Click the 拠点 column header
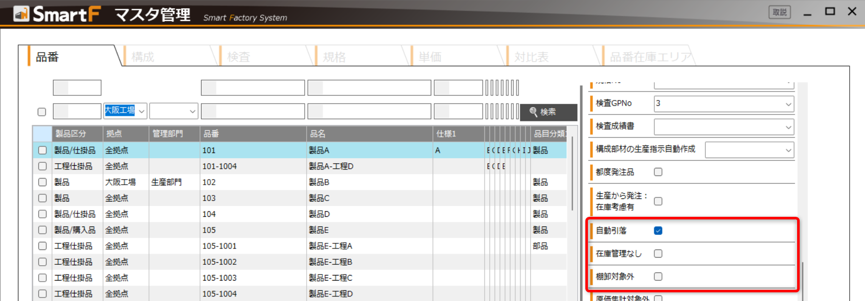 126,134
